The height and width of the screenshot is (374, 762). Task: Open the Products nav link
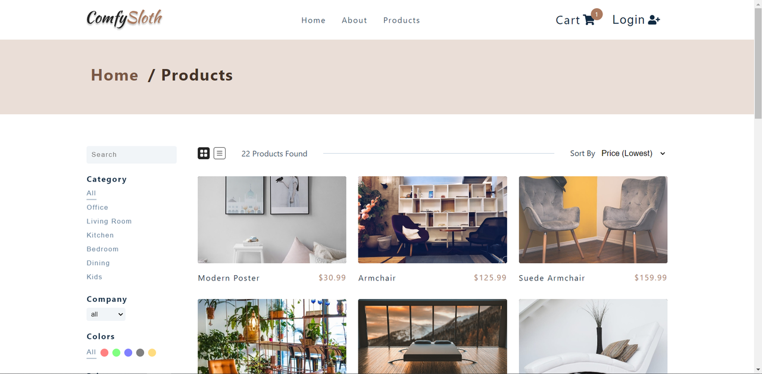coord(402,20)
